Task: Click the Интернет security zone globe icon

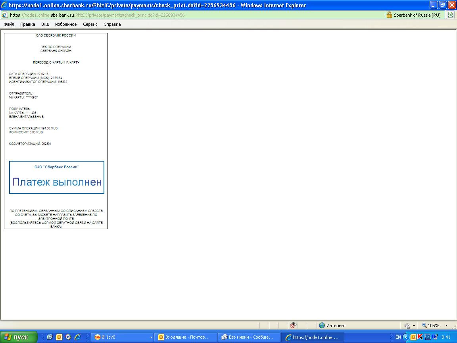Action: point(322,325)
